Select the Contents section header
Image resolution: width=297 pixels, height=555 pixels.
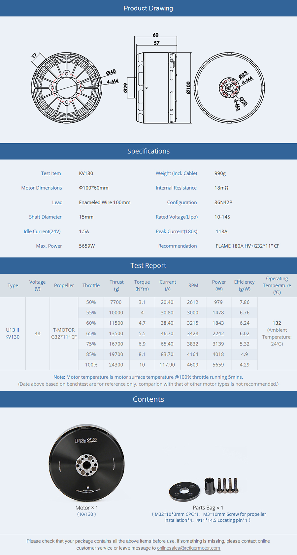point(148,399)
